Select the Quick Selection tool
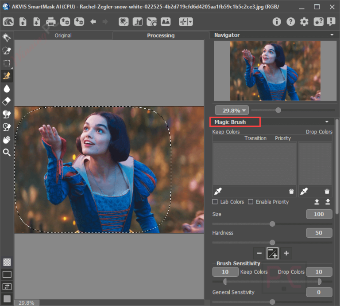Image resolution: width=340 pixels, height=306 pixels. point(7,38)
